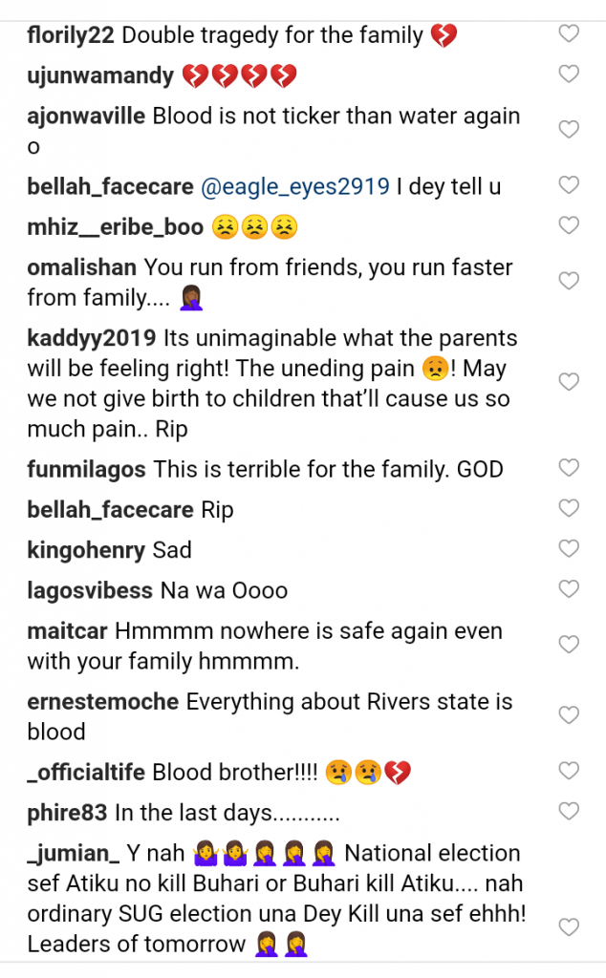Tap heart next to ujunwamandy's comment
This screenshot has width=606, height=978.
click(x=569, y=74)
